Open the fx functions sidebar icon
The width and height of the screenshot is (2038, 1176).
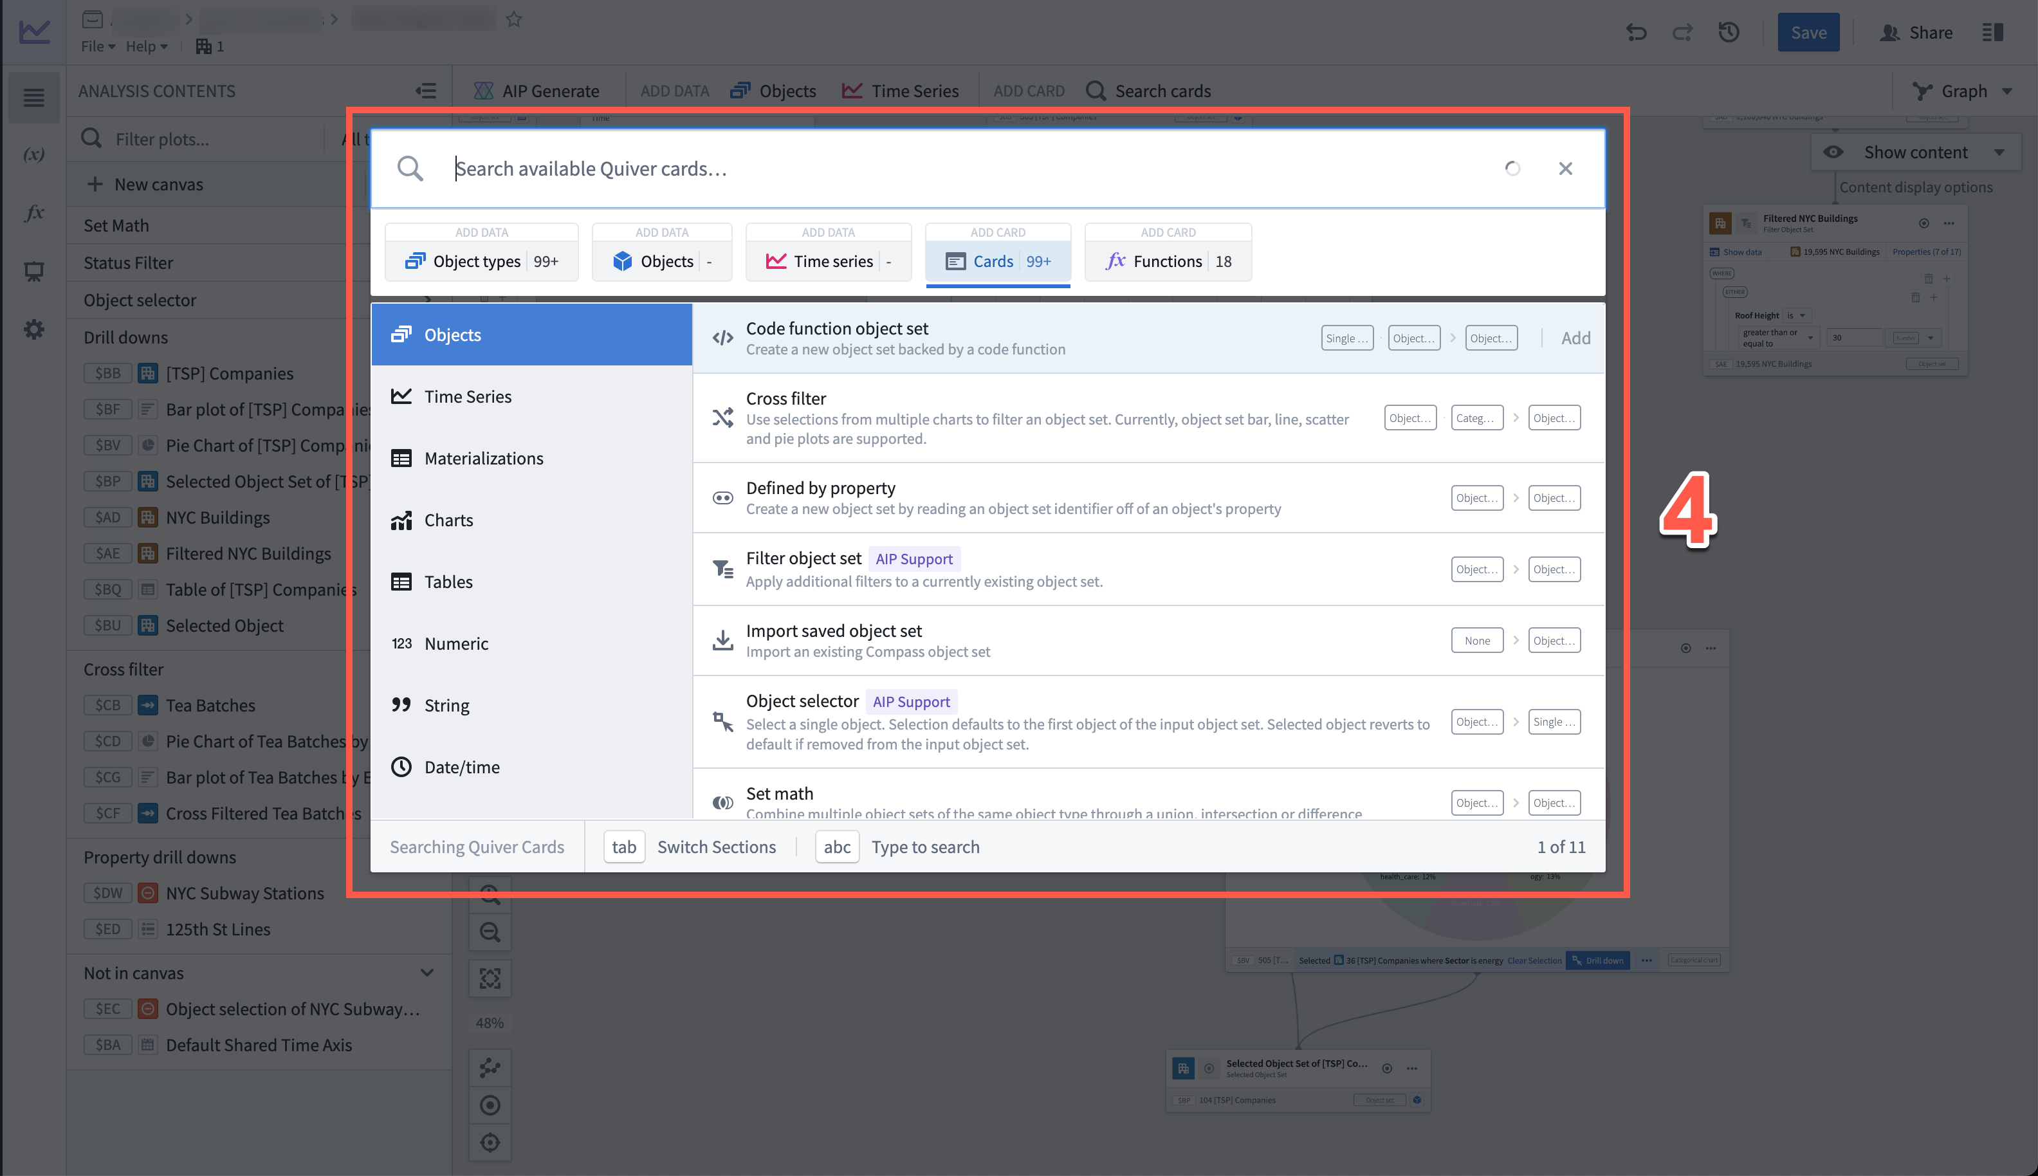(34, 212)
